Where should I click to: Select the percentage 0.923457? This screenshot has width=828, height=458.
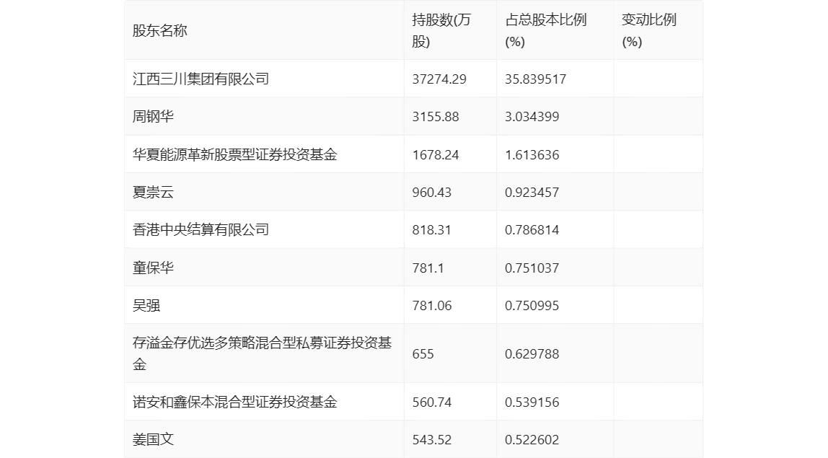[x=532, y=193]
